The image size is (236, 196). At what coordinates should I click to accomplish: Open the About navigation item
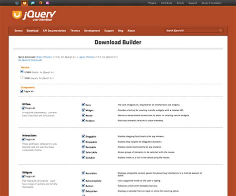tap(131, 31)
